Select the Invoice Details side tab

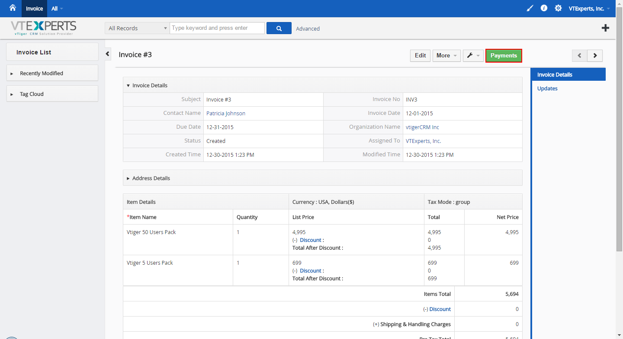click(x=568, y=74)
